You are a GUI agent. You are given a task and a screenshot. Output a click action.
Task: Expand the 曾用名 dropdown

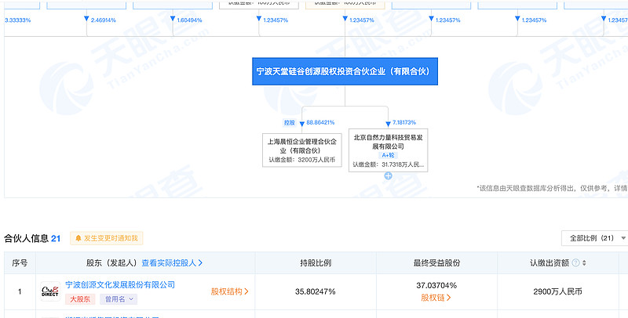119,299
